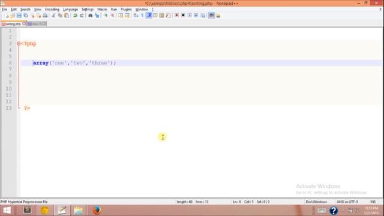Click the Open file toolbar icon
384x216 pixels.
pos(13,16)
